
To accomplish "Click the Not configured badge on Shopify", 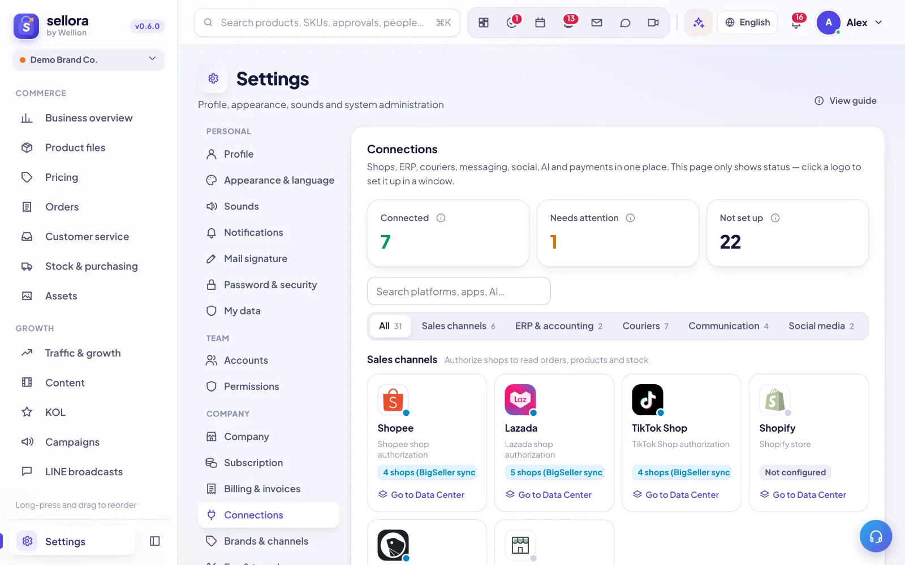I will click(x=795, y=472).
